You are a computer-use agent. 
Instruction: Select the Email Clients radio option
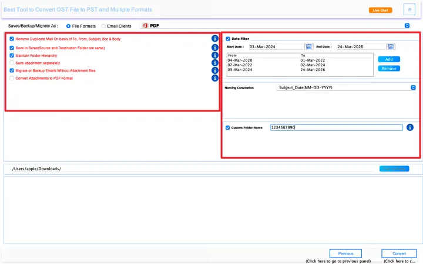[x=104, y=26]
